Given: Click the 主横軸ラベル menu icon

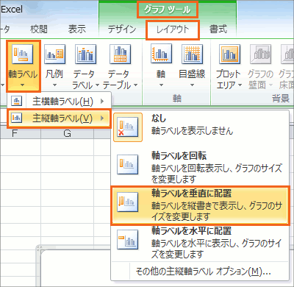Looking at the screenshot, I should (17, 101).
